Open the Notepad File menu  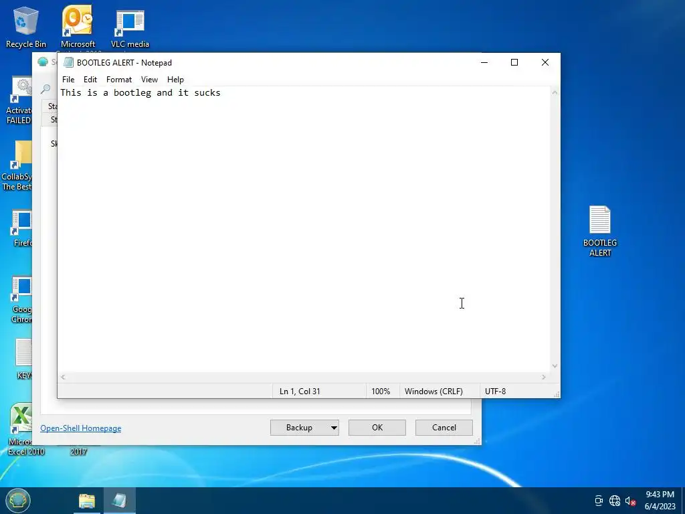68,80
